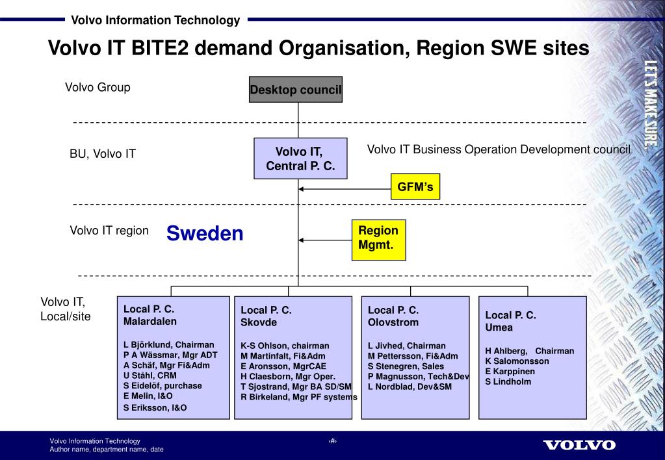Select E Melin, I&O entry
Screen dimensions: 665x460
point(148,396)
